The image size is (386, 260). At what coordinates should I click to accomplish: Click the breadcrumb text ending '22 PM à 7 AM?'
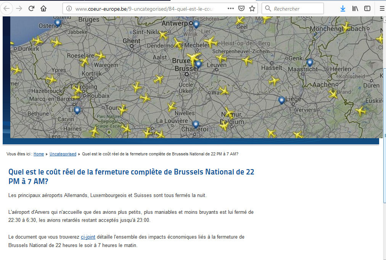point(160,154)
